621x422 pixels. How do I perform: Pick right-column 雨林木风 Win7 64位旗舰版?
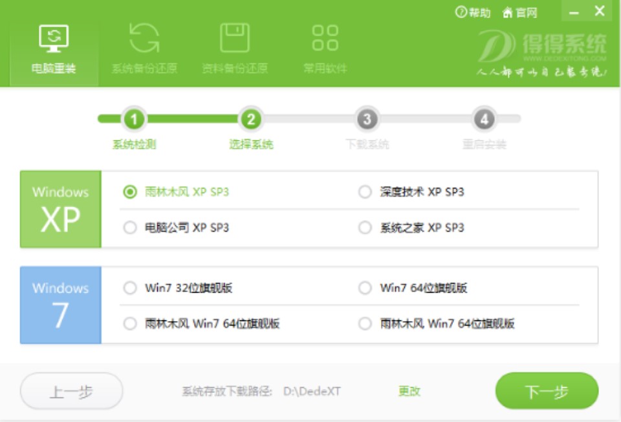pyautogui.click(x=365, y=324)
